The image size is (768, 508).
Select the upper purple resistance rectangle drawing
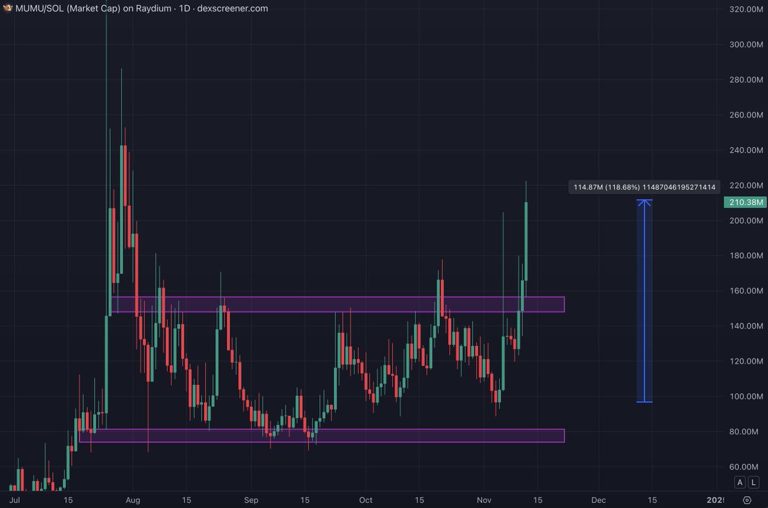tap(320, 305)
